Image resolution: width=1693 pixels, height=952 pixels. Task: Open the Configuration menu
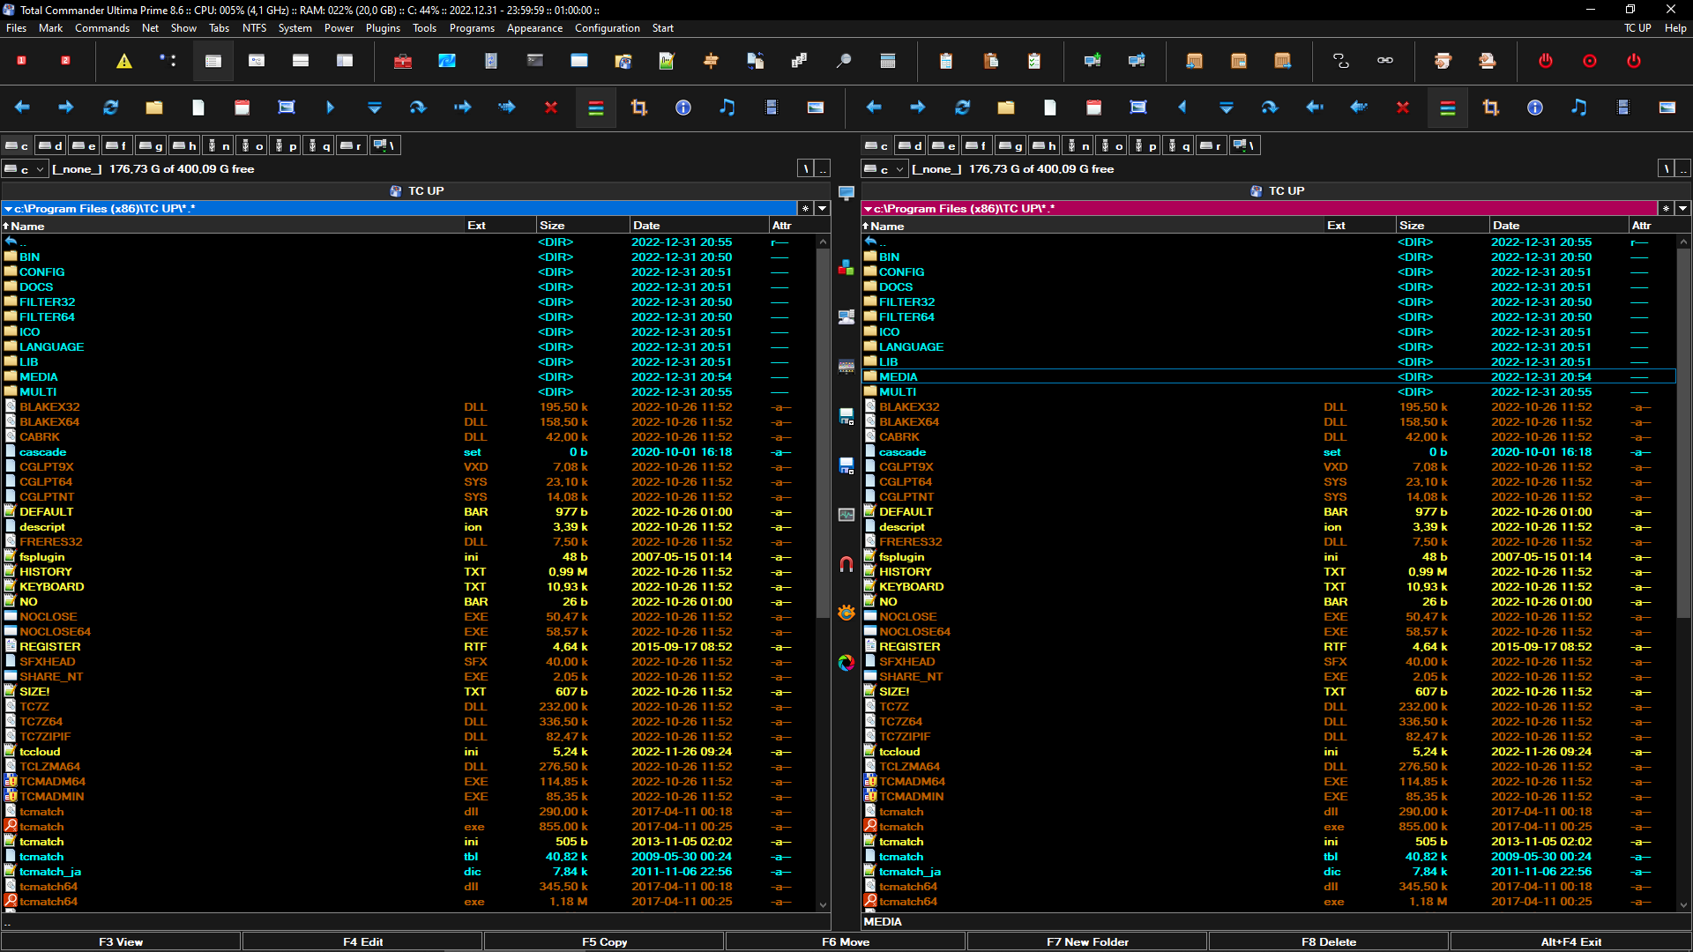click(x=607, y=28)
